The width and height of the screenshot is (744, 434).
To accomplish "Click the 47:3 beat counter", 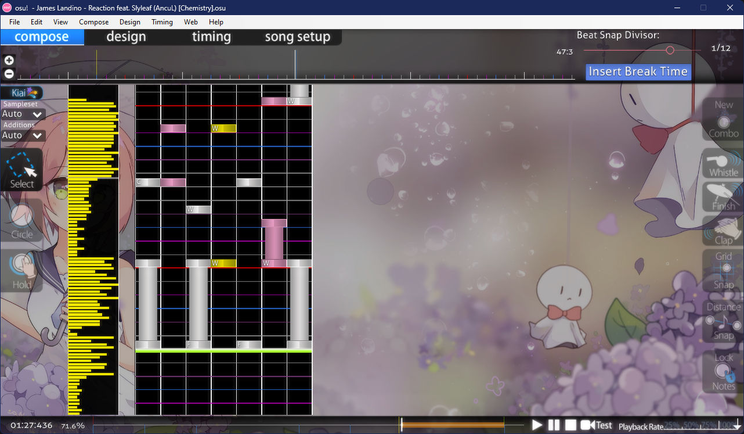I will point(565,52).
